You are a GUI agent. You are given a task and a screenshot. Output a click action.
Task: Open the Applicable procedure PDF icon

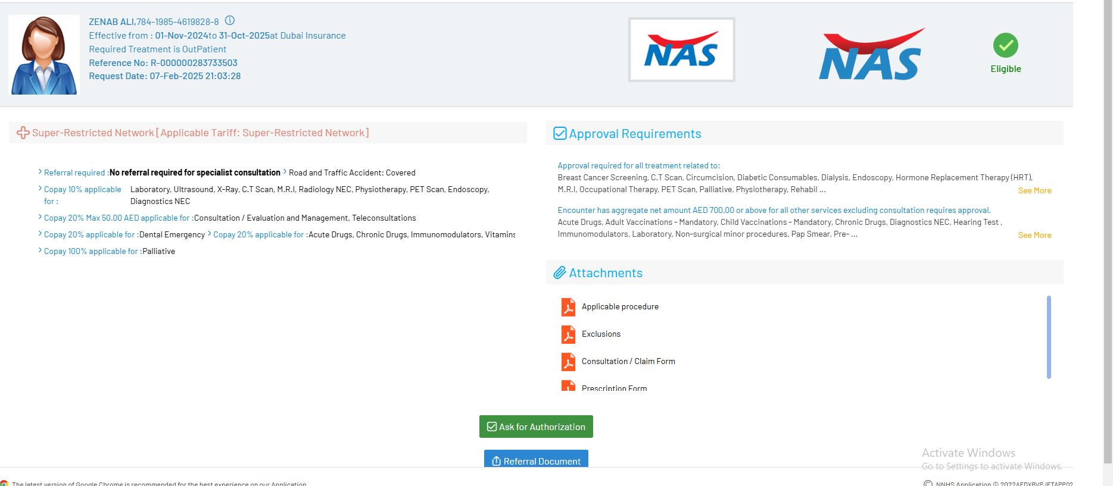tap(568, 307)
